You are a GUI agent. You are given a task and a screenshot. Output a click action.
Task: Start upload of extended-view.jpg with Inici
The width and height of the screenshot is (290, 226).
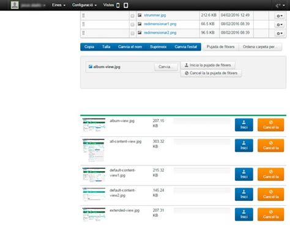pos(244,214)
